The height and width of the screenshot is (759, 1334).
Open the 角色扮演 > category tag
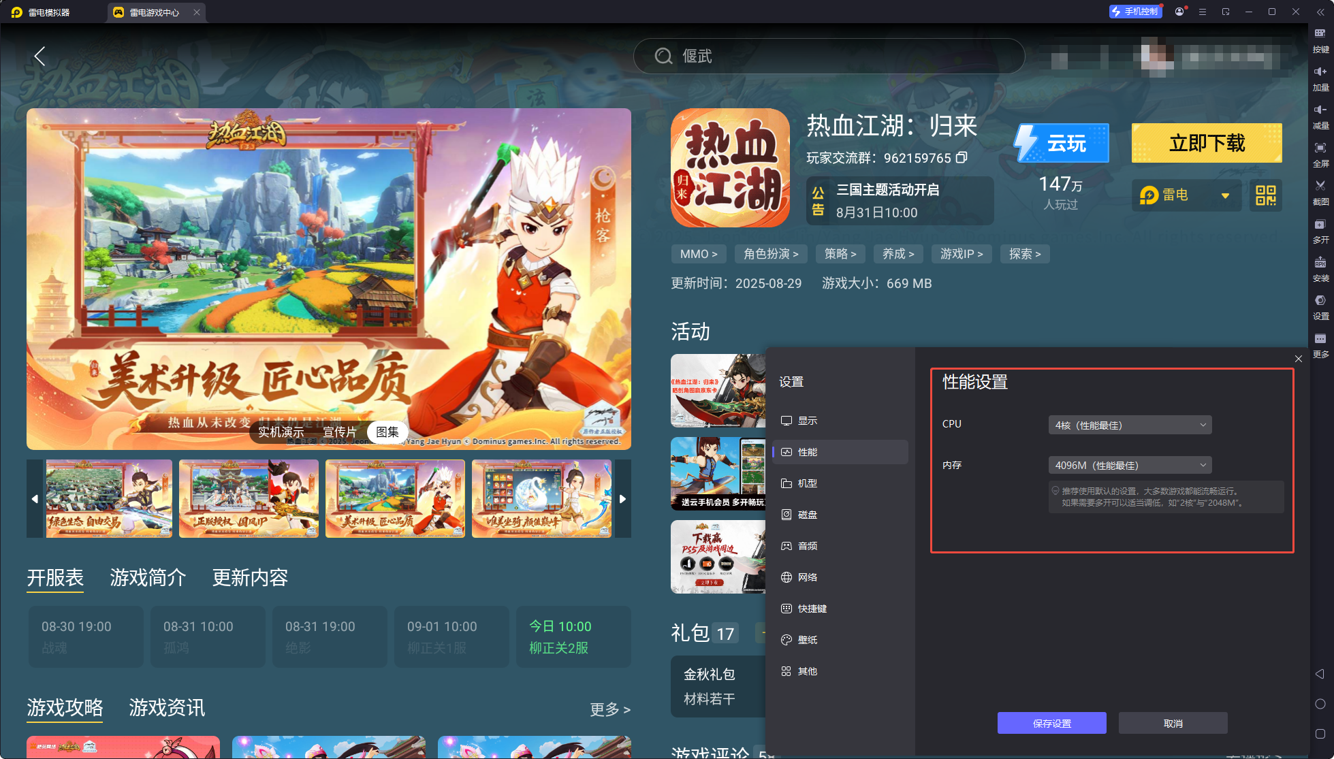[771, 254]
